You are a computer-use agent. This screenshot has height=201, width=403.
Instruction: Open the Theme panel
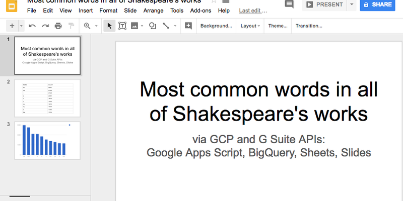tap(278, 26)
